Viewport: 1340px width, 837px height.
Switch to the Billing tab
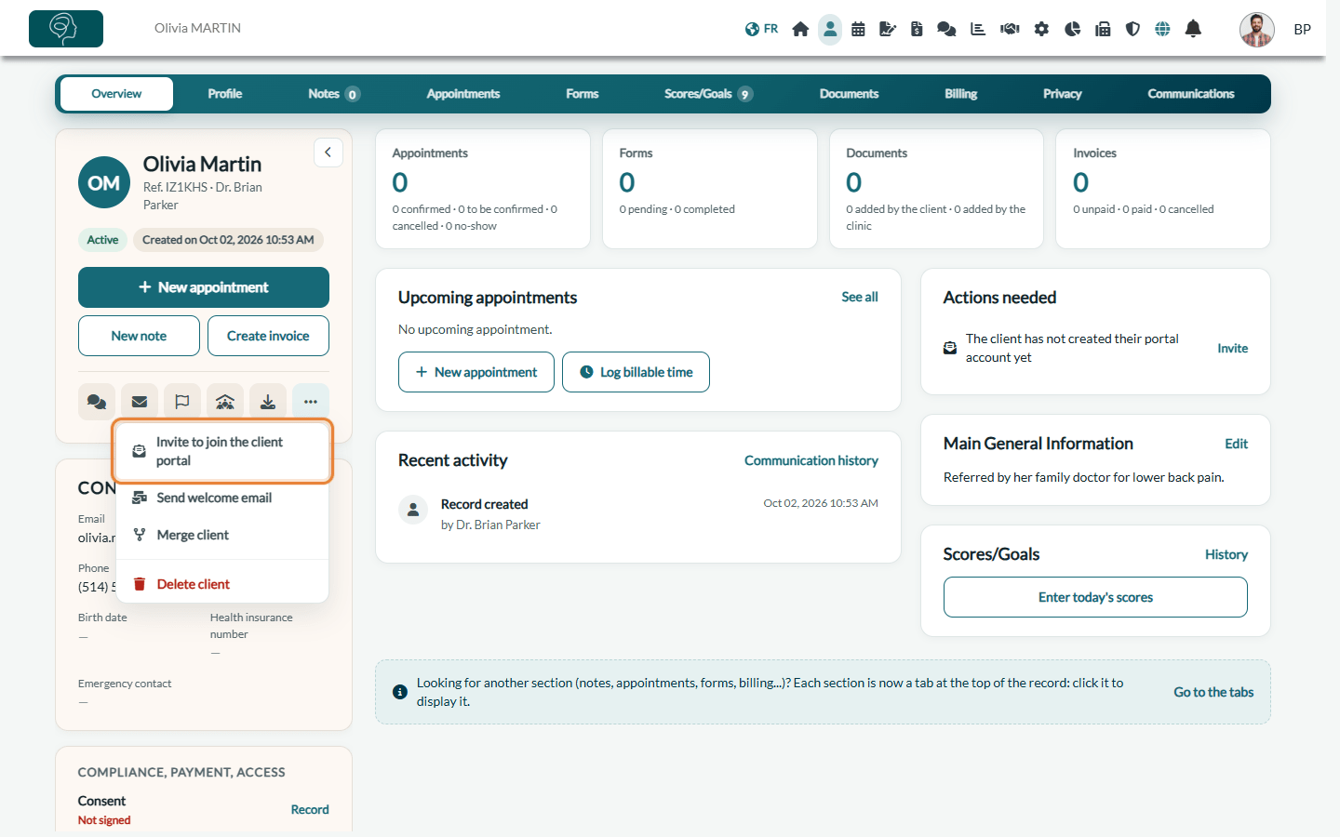click(x=961, y=94)
